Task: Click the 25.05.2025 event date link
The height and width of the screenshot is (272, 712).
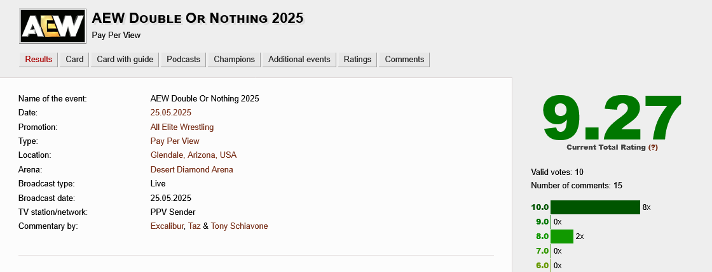Action: click(171, 113)
